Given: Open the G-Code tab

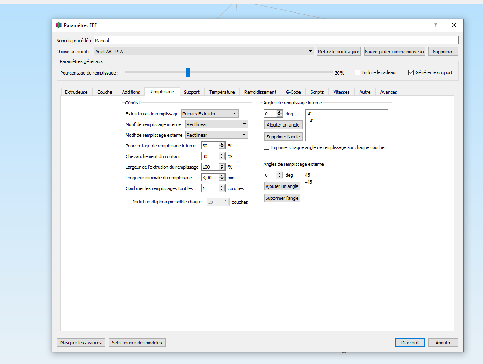Looking at the screenshot, I should pyautogui.click(x=293, y=92).
